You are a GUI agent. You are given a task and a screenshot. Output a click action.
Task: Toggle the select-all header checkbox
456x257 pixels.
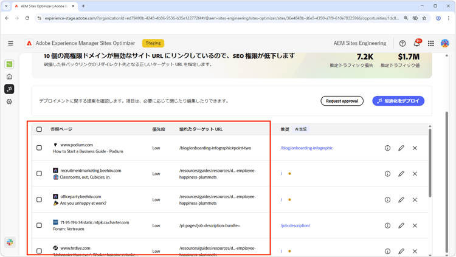pos(40,129)
